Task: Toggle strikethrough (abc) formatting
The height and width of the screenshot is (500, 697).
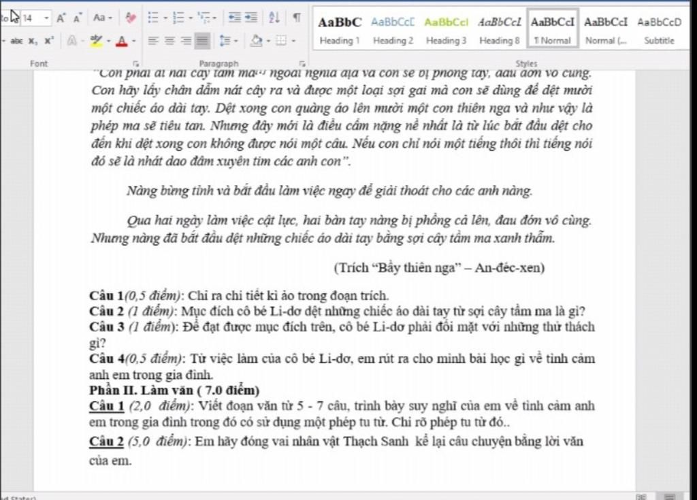Action: pyautogui.click(x=17, y=41)
